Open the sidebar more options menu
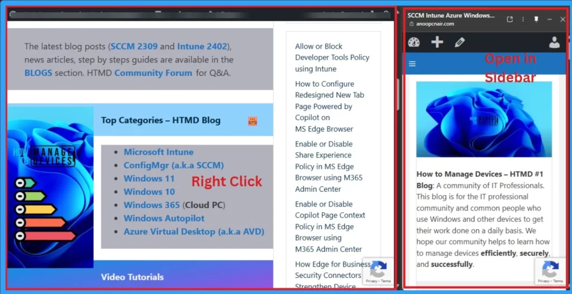The image size is (572, 294). [x=523, y=20]
